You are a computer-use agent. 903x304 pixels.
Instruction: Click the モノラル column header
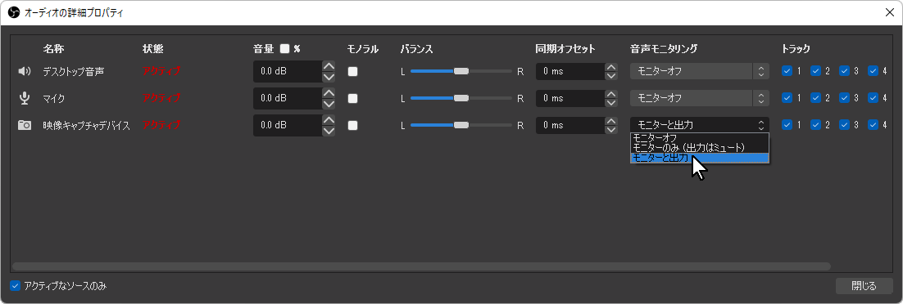click(363, 49)
